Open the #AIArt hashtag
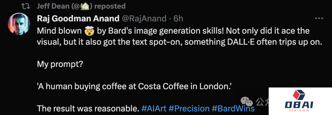 tap(154, 109)
